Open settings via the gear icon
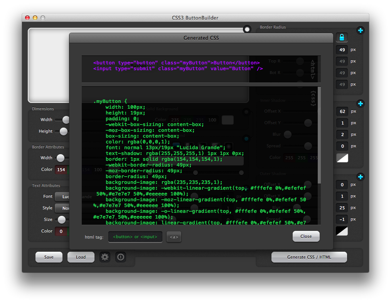 click(x=105, y=257)
